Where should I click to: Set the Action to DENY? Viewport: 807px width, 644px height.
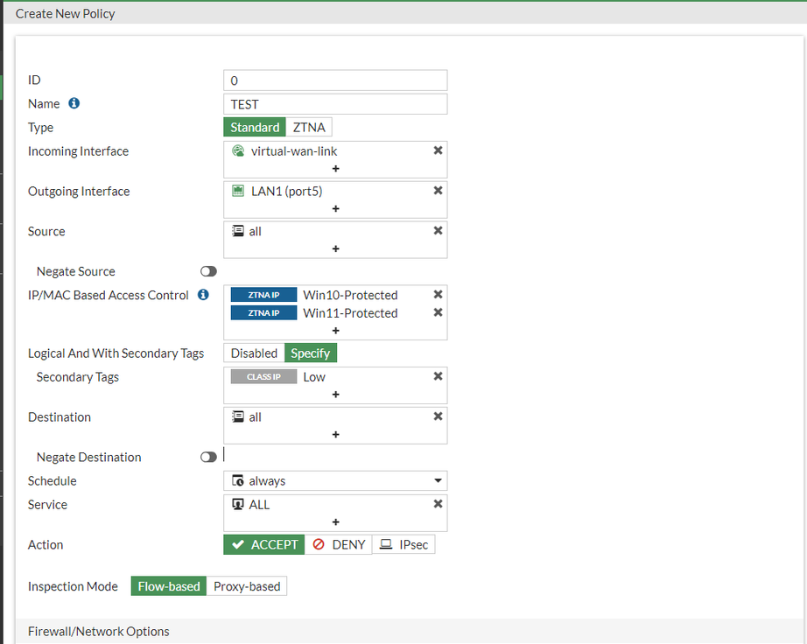[339, 544]
